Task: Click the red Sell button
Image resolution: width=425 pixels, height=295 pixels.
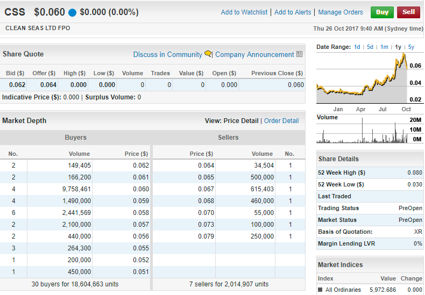Action: (x=408, y=12)
